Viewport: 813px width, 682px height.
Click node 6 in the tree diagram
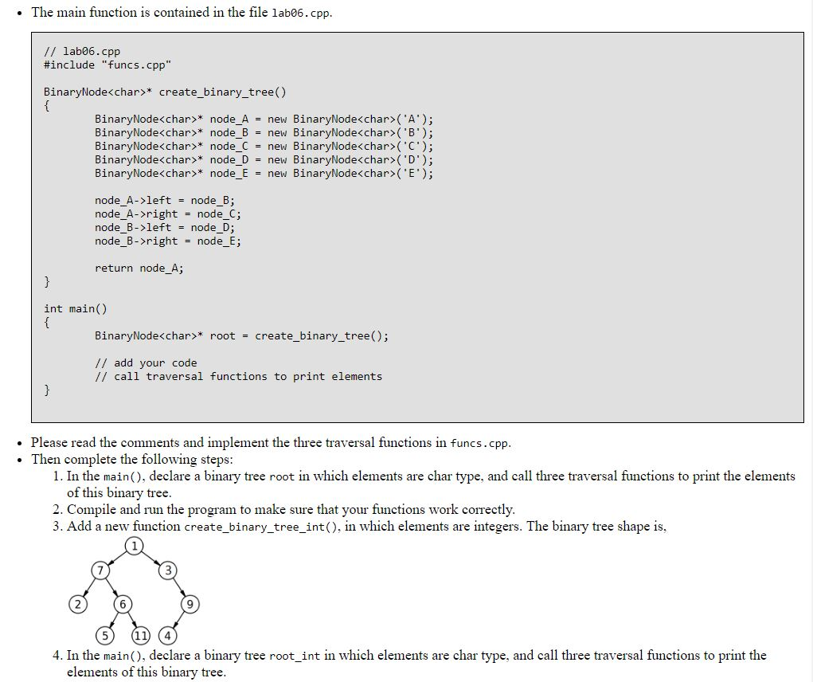tap(123, 605)
